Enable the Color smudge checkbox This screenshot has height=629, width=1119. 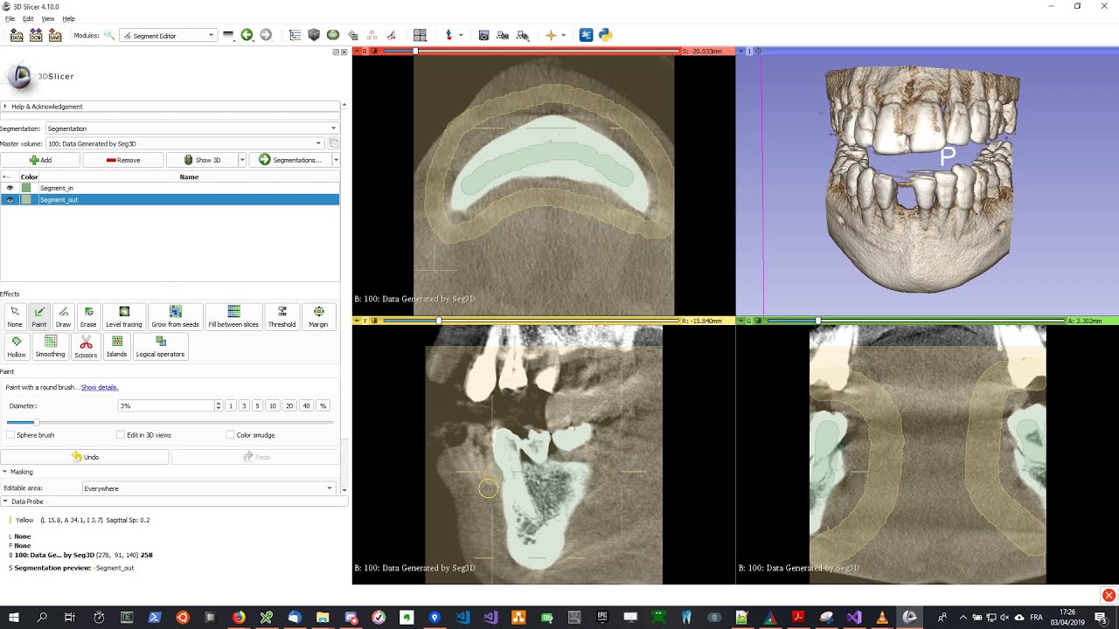230,435
